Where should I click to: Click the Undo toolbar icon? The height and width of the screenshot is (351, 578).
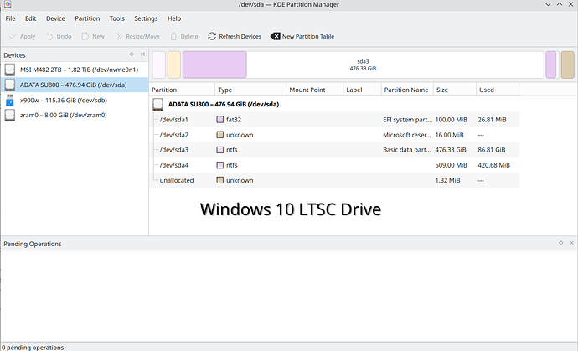(59, 37)
